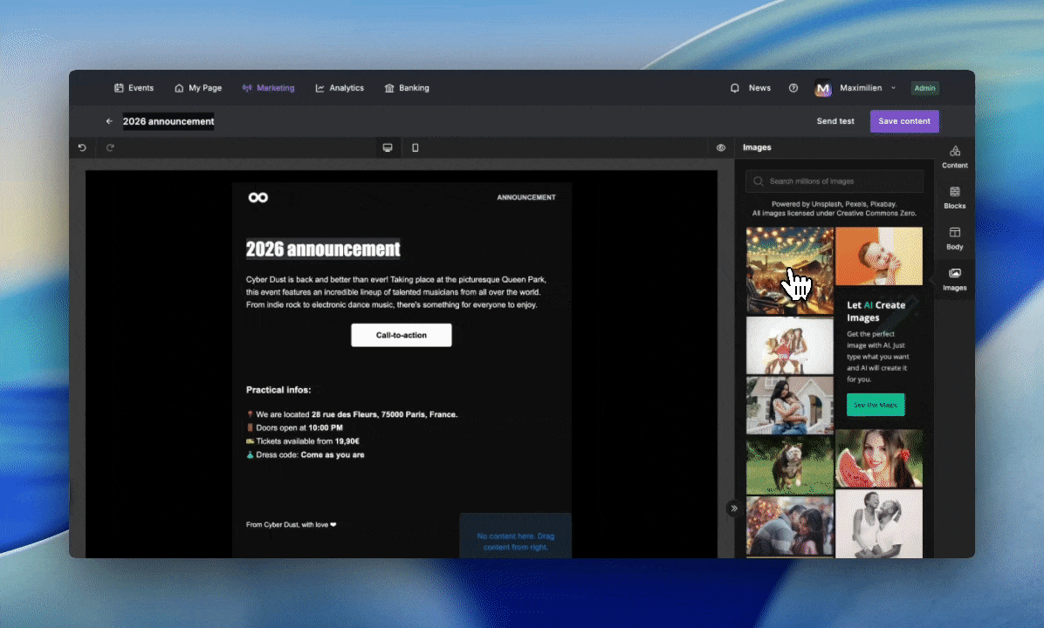
Task: Click the back arrow beside title
Action: click(x=109, y=121)
